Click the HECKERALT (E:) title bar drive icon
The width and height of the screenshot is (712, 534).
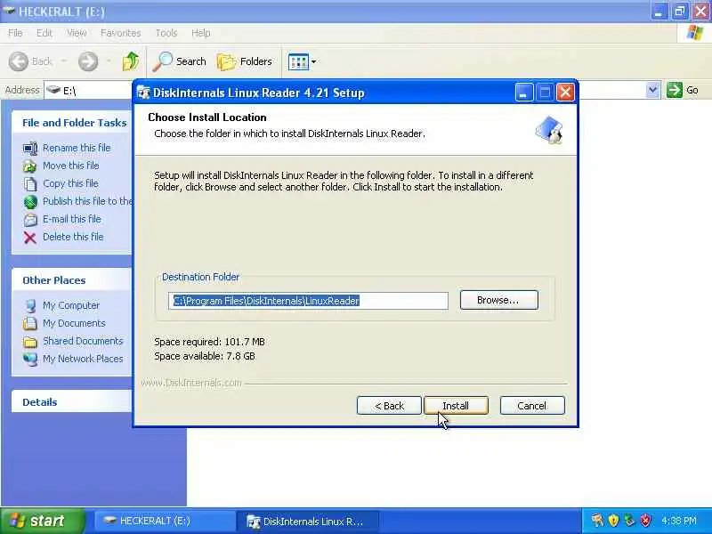(8, 10)
